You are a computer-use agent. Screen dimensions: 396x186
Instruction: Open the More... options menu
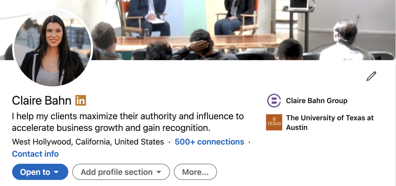(195, 172)
